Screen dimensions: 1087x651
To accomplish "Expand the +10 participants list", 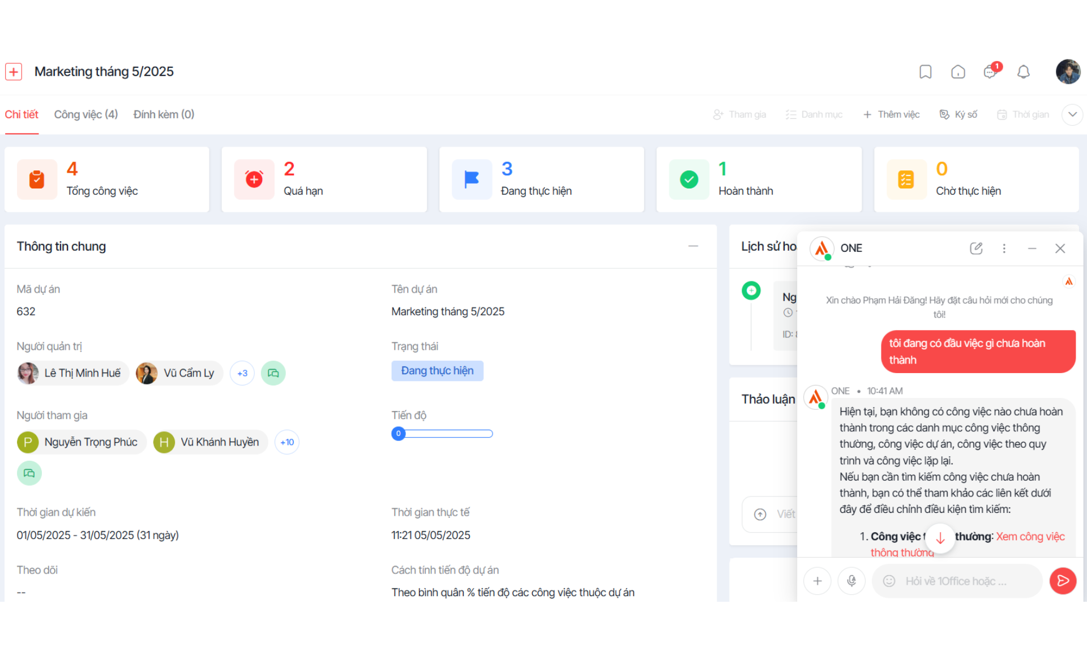I will click(287, 442).
